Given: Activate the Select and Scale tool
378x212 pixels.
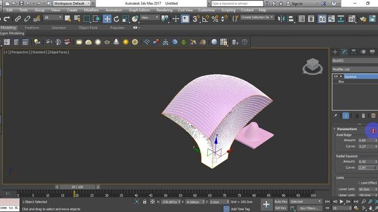Looking at the screenshot, I should point(126,19).
